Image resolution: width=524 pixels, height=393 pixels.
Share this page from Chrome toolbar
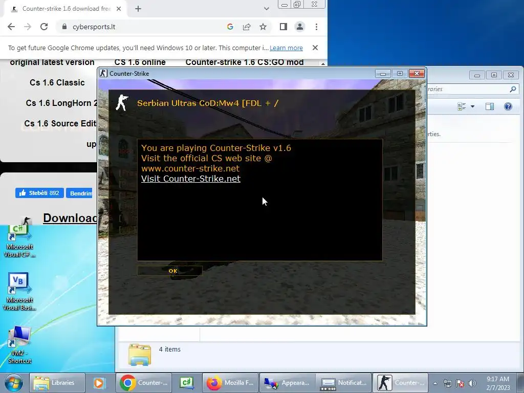coord(247,27)
